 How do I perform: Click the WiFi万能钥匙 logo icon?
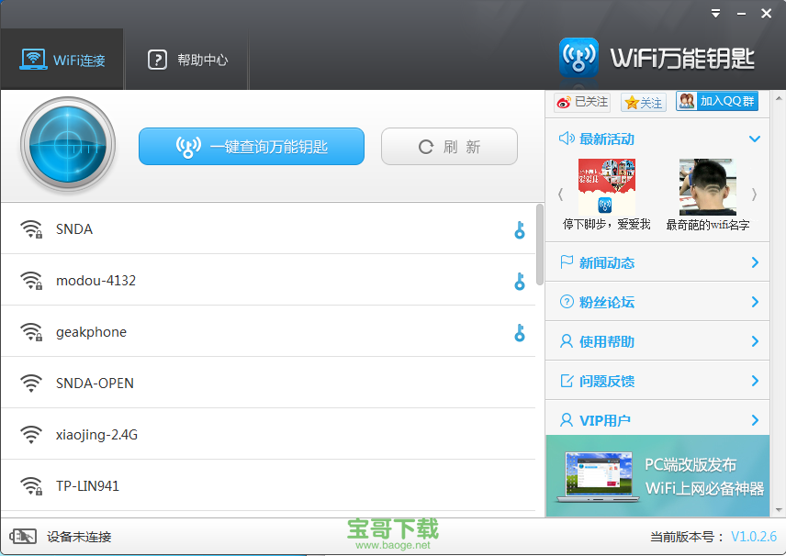coord(578,57)
